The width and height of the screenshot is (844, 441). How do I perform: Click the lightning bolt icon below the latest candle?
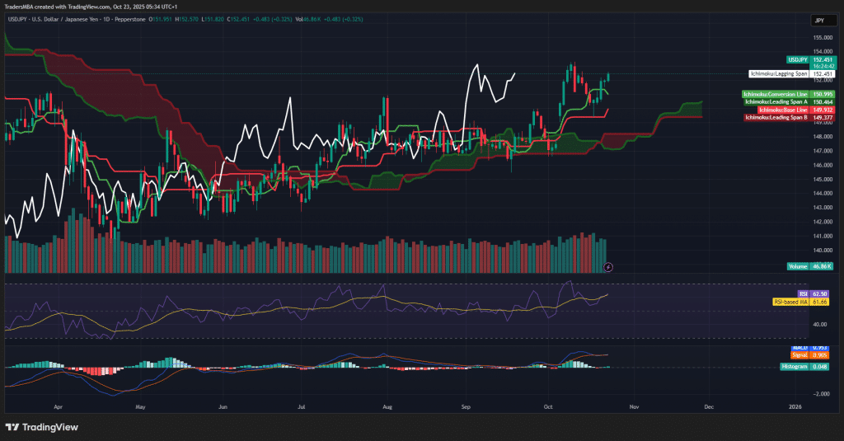click(607, 267)
